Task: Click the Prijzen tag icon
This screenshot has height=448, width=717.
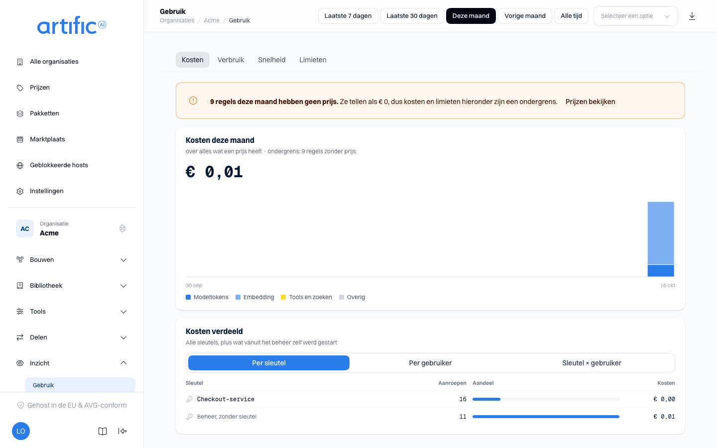Action: pos(20,88)
